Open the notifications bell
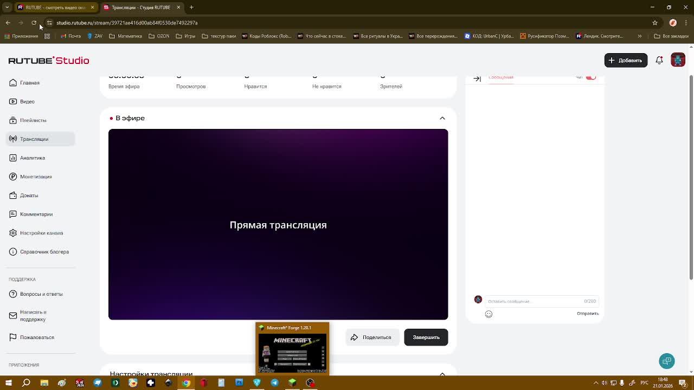 (659, 61)
